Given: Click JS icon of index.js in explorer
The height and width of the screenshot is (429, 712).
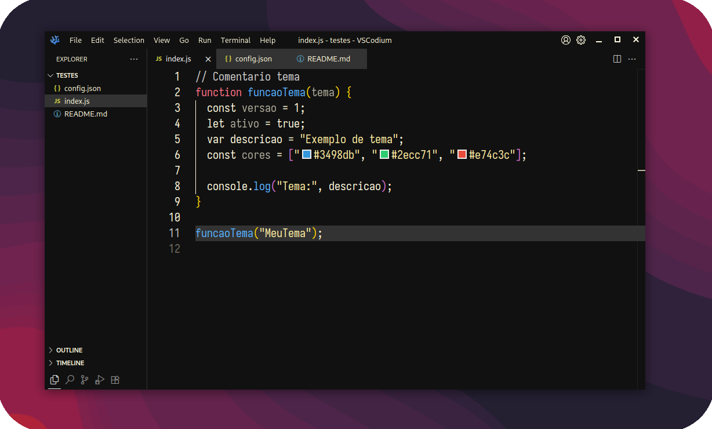Looking at the screenshot, I should coord(57,101).
